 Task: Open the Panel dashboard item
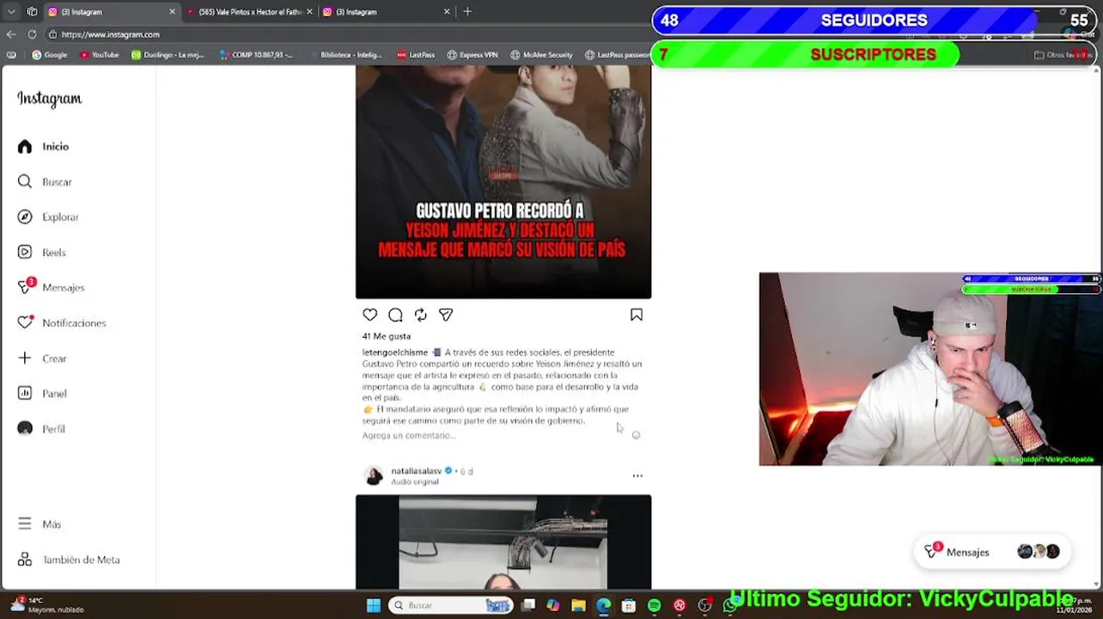[44, 394]
